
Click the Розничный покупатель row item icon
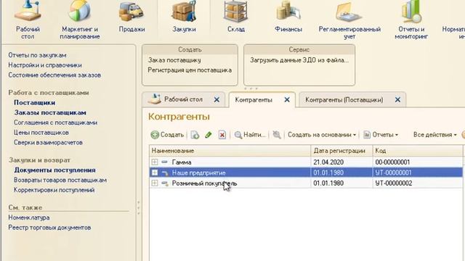pos(165,183)
